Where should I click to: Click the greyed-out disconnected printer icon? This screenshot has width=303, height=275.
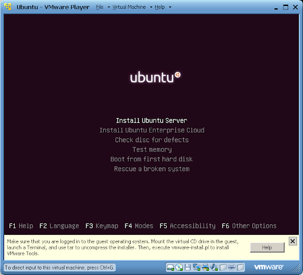click(x=231, y=267)
